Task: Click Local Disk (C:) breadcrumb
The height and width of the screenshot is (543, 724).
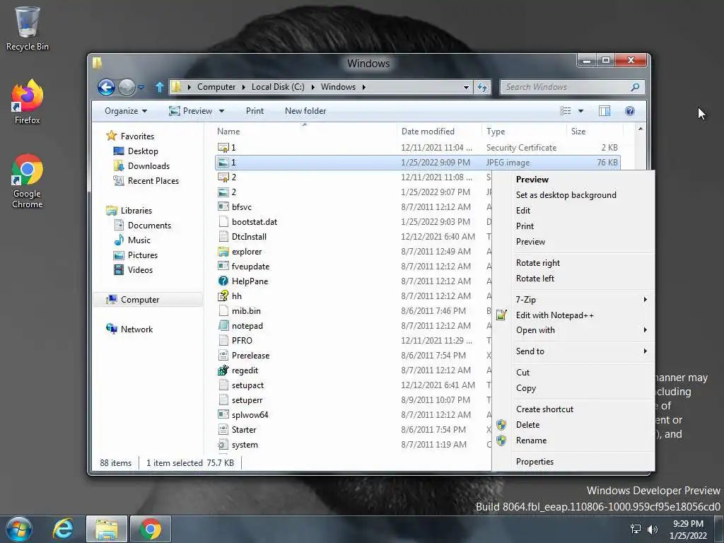Action: point(277,87)
